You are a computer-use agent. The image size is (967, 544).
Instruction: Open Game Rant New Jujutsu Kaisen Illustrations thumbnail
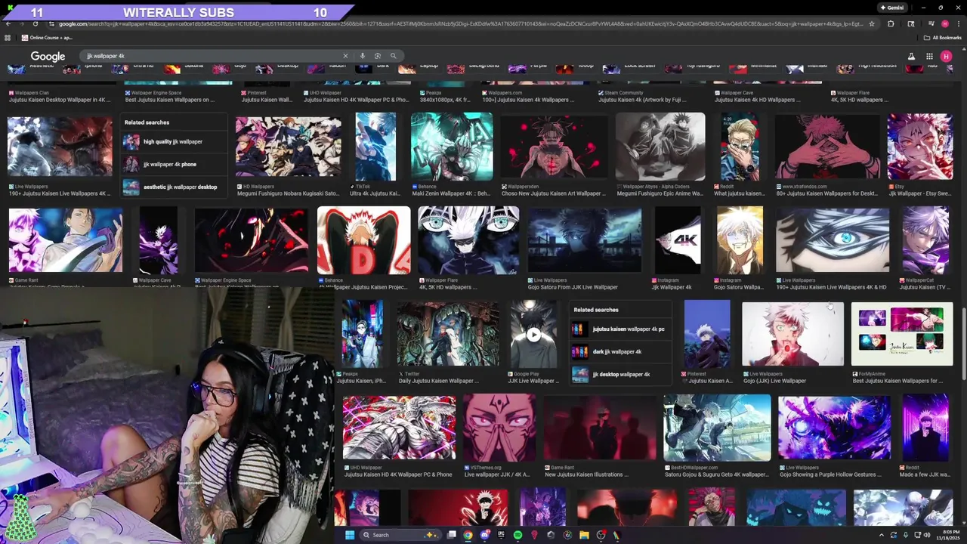[x=600, y=428]
